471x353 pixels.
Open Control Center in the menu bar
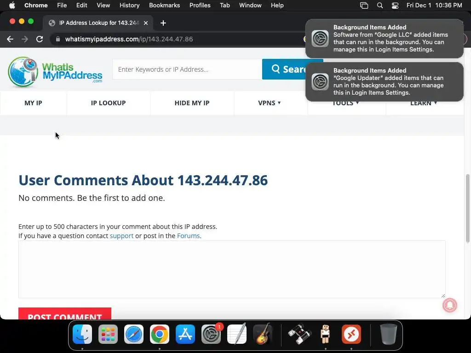(x=395, y=6)
